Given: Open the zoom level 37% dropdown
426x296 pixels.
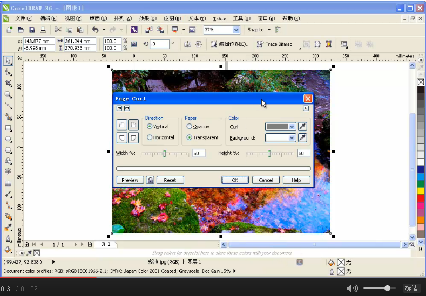Looking at the screenshot, I should (236, 30).
